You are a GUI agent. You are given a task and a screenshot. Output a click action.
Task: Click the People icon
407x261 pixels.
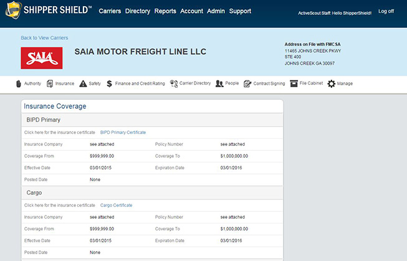[x=219, y=83]
